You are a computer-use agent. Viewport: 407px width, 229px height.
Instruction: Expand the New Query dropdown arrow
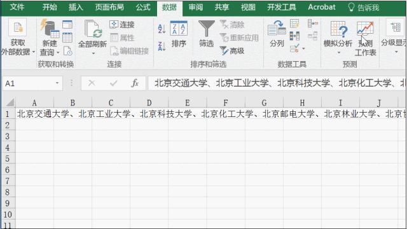(58, 53)
